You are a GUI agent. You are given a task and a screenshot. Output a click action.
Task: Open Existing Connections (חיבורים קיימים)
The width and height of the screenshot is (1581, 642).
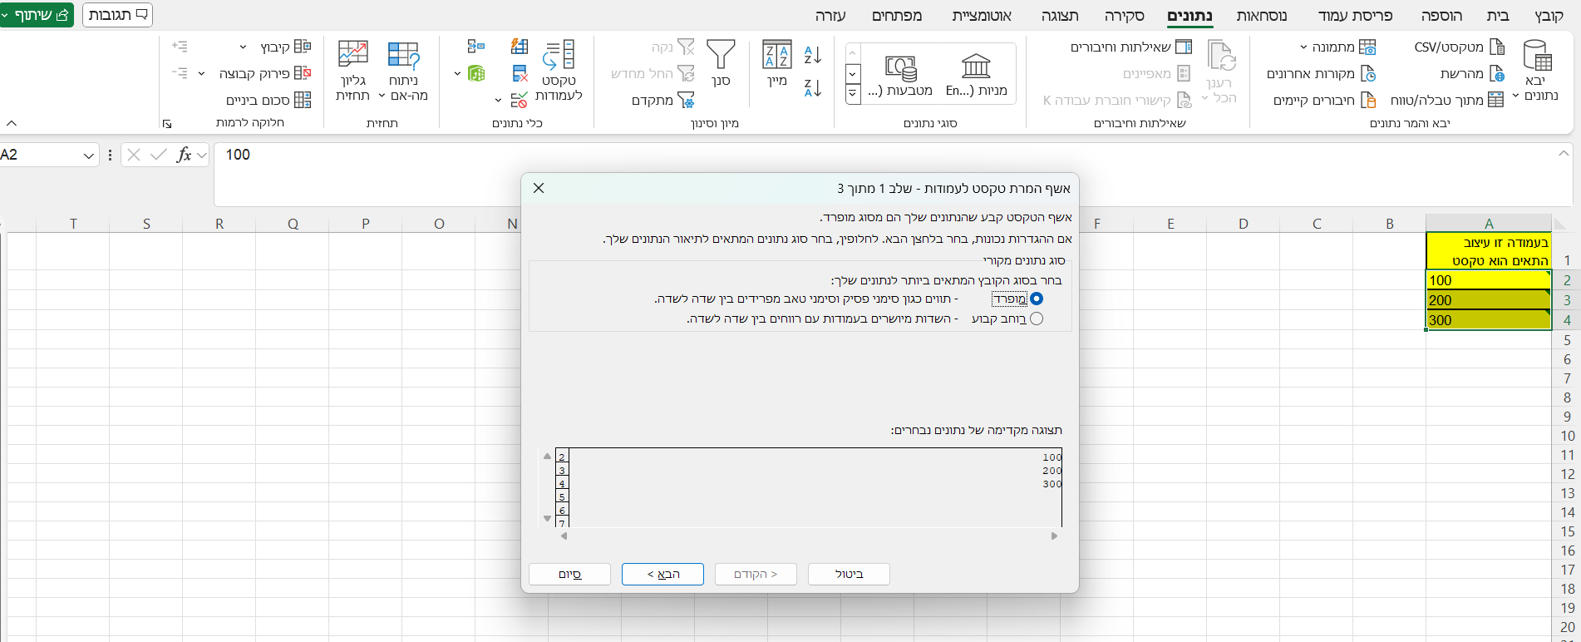[1325, 100]
